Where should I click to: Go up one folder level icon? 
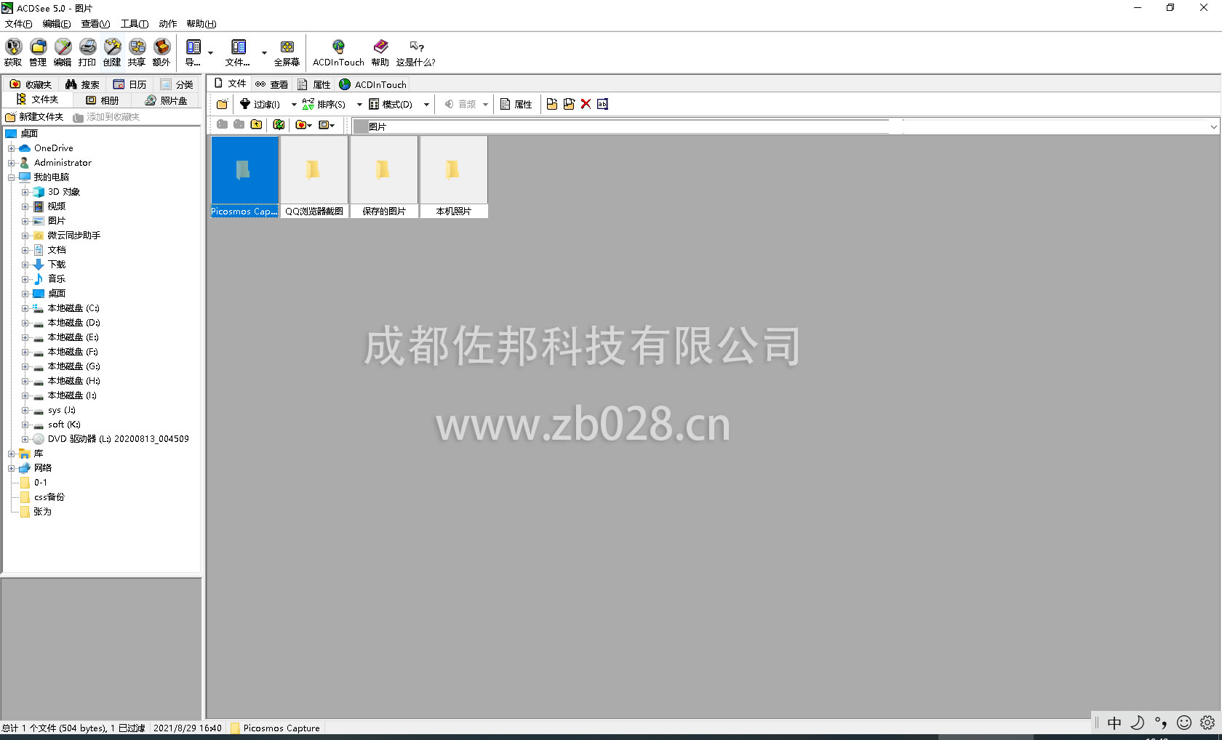257,124
